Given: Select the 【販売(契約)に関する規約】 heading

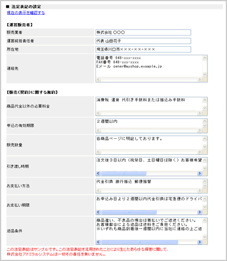Looking at the screenshot, I should [32, 92].
